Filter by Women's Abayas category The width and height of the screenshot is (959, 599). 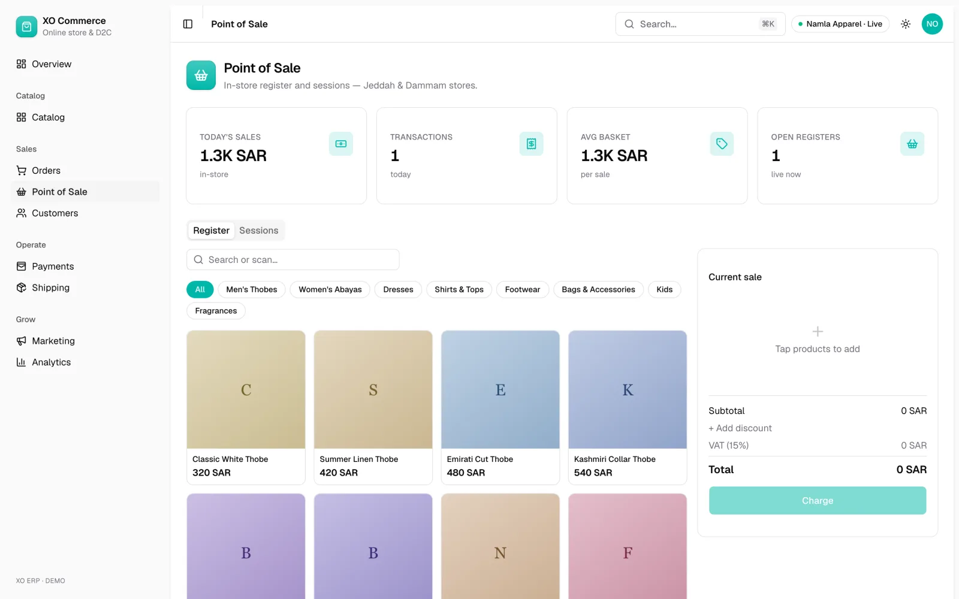tap(330, 289)
